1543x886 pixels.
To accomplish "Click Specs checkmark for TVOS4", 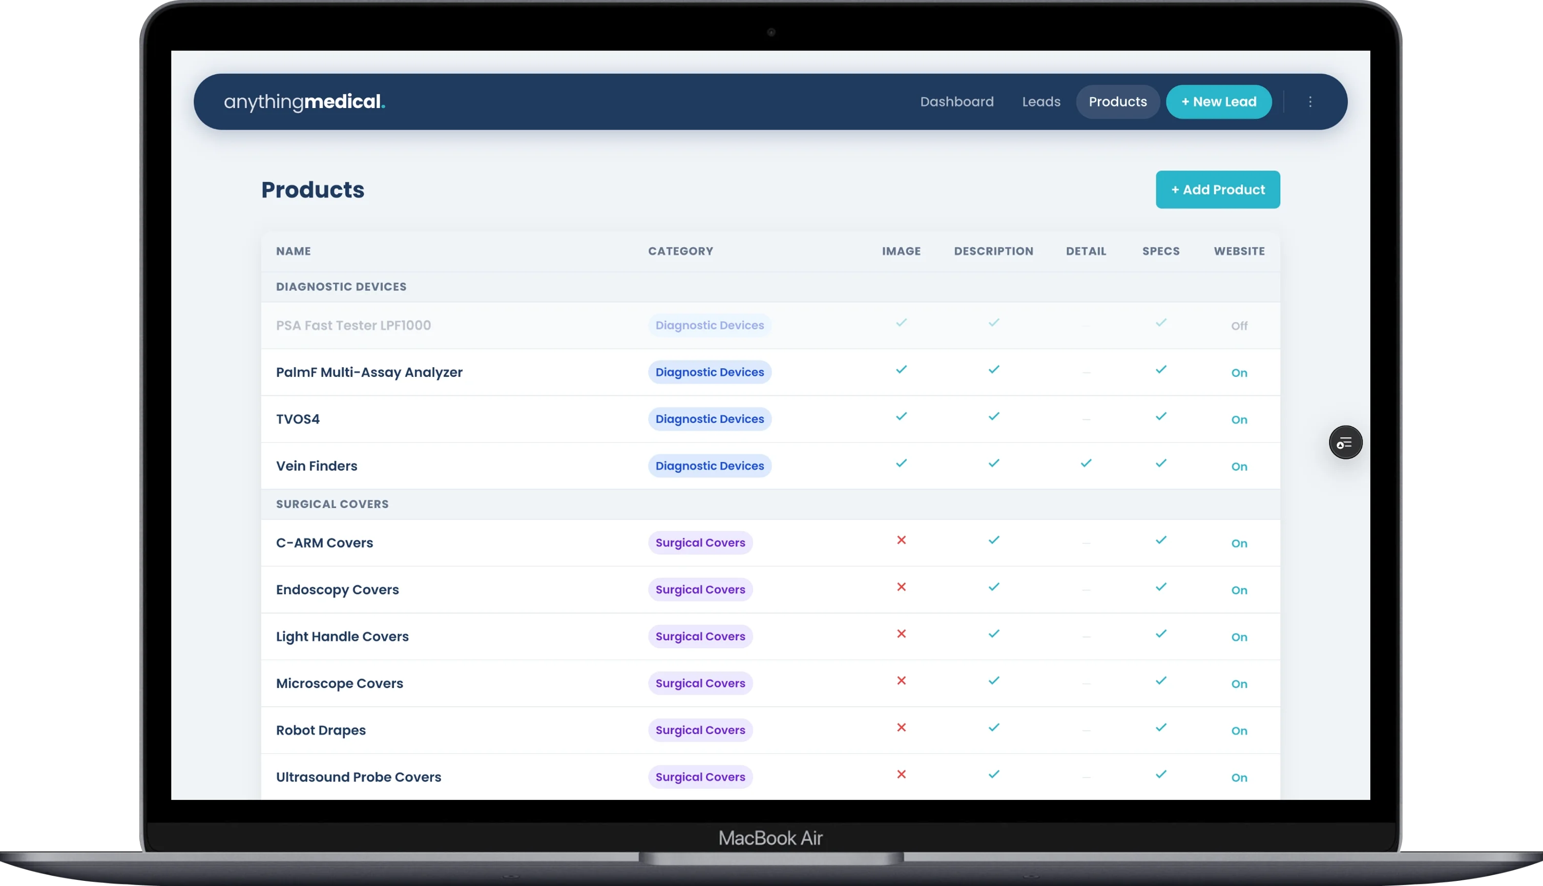I will coord(1161,416).
